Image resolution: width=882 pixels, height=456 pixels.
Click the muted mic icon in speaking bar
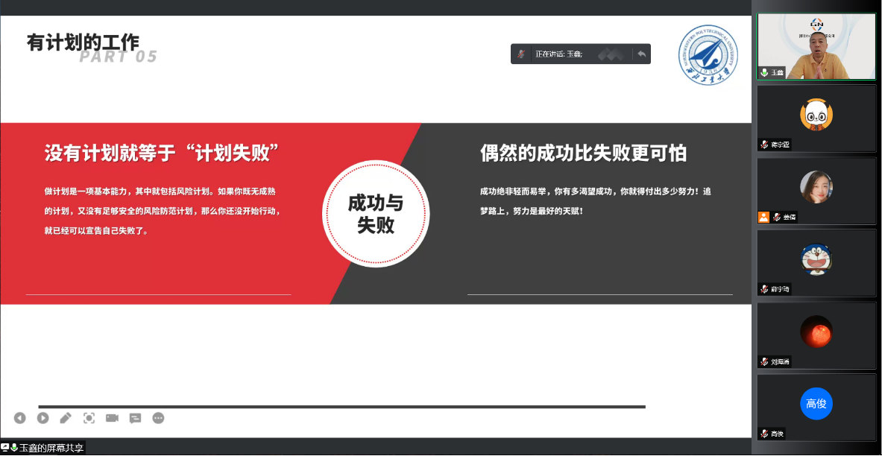tap(522, 54)
